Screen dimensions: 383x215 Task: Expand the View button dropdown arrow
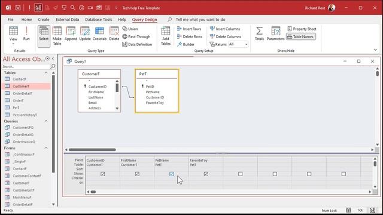tap(13, 44)
